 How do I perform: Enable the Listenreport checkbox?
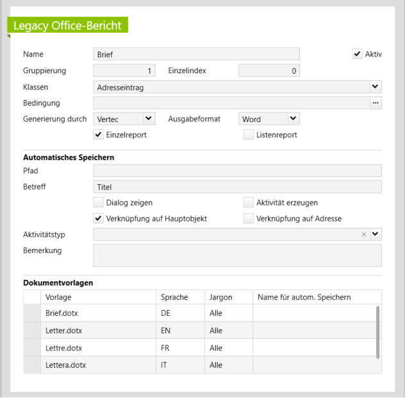tap(249, 135)
